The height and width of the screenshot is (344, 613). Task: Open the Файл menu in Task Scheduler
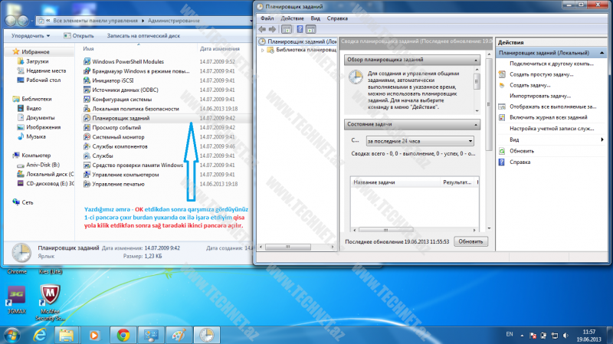[267, 17]
